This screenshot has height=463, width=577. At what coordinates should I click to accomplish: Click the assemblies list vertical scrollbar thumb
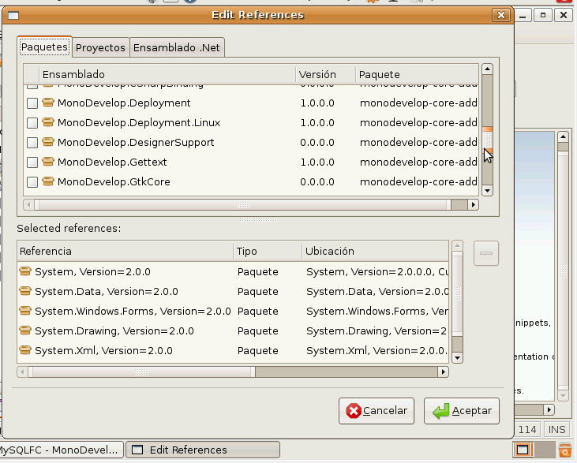coord(487,140)
